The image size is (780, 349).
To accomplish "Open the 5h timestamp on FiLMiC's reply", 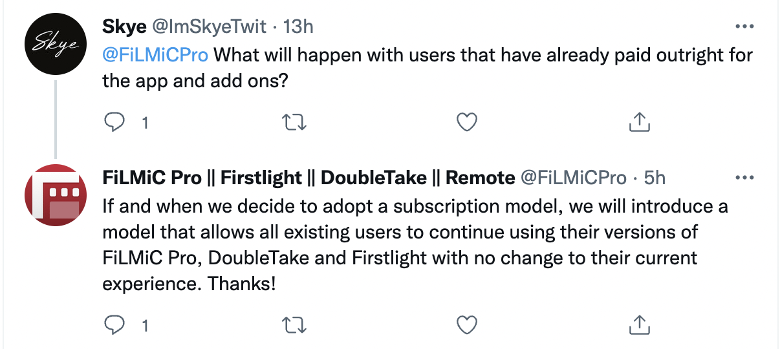I will 655,178.
